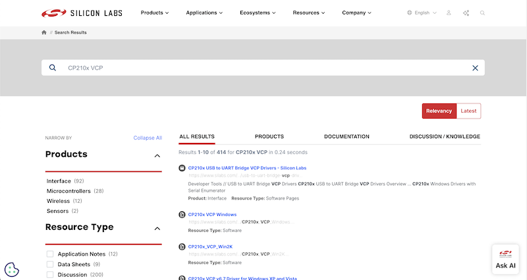Open CP210x USB to UART Bridge VCP Drivers result
Viewport: 527px width, 280px height.
[247, 168]
